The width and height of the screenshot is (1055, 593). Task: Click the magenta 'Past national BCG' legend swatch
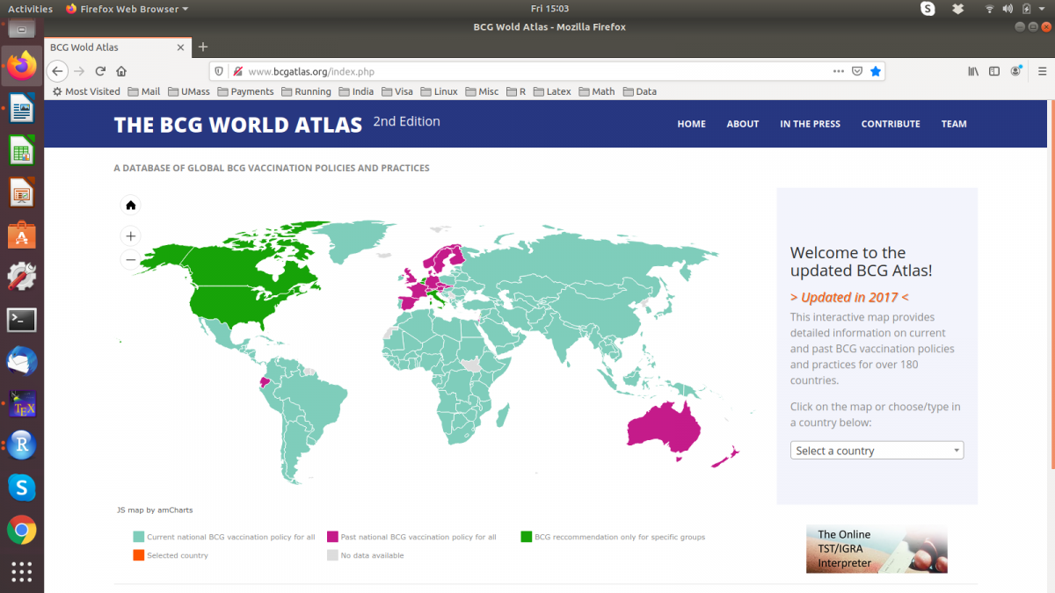click(332, 537)
